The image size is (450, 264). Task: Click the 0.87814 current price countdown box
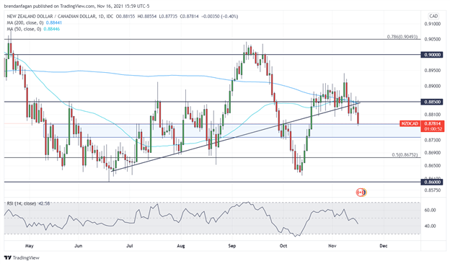(433, 126)
